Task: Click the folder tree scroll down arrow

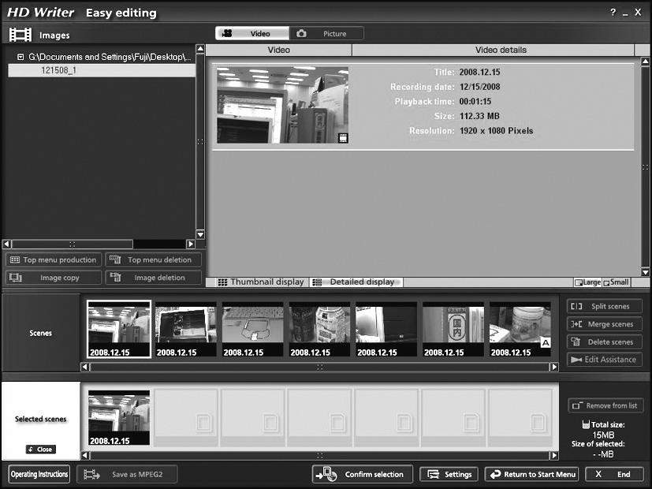Action: pyautogui.click(x=200, y=234)
